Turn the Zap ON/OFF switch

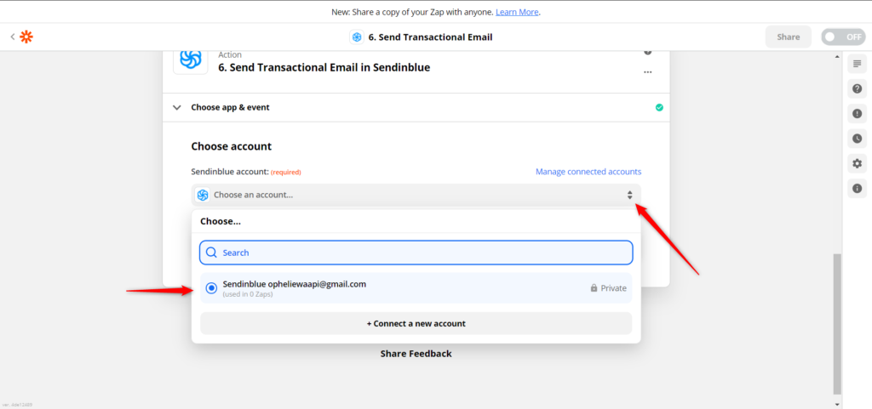click(843, 37)
